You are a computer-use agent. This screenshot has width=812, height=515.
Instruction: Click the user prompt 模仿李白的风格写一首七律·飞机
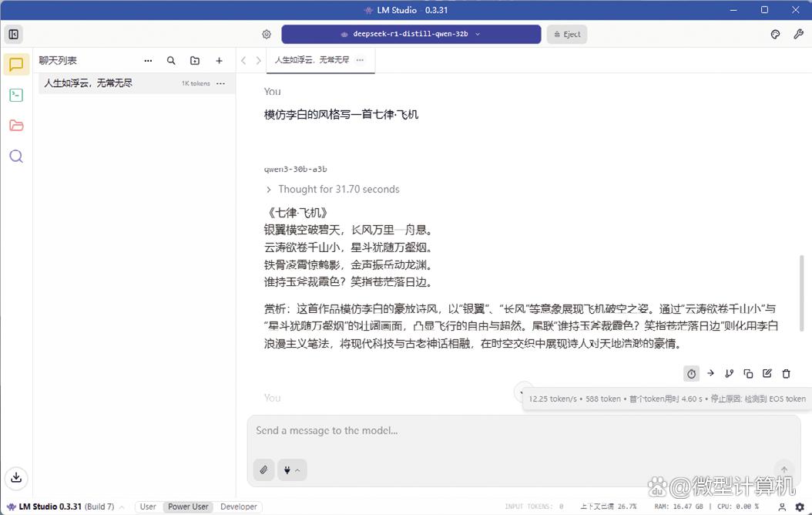coord(341,115)
